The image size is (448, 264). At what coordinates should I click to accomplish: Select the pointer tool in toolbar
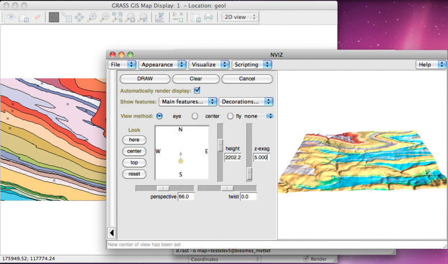coord(54,17)
